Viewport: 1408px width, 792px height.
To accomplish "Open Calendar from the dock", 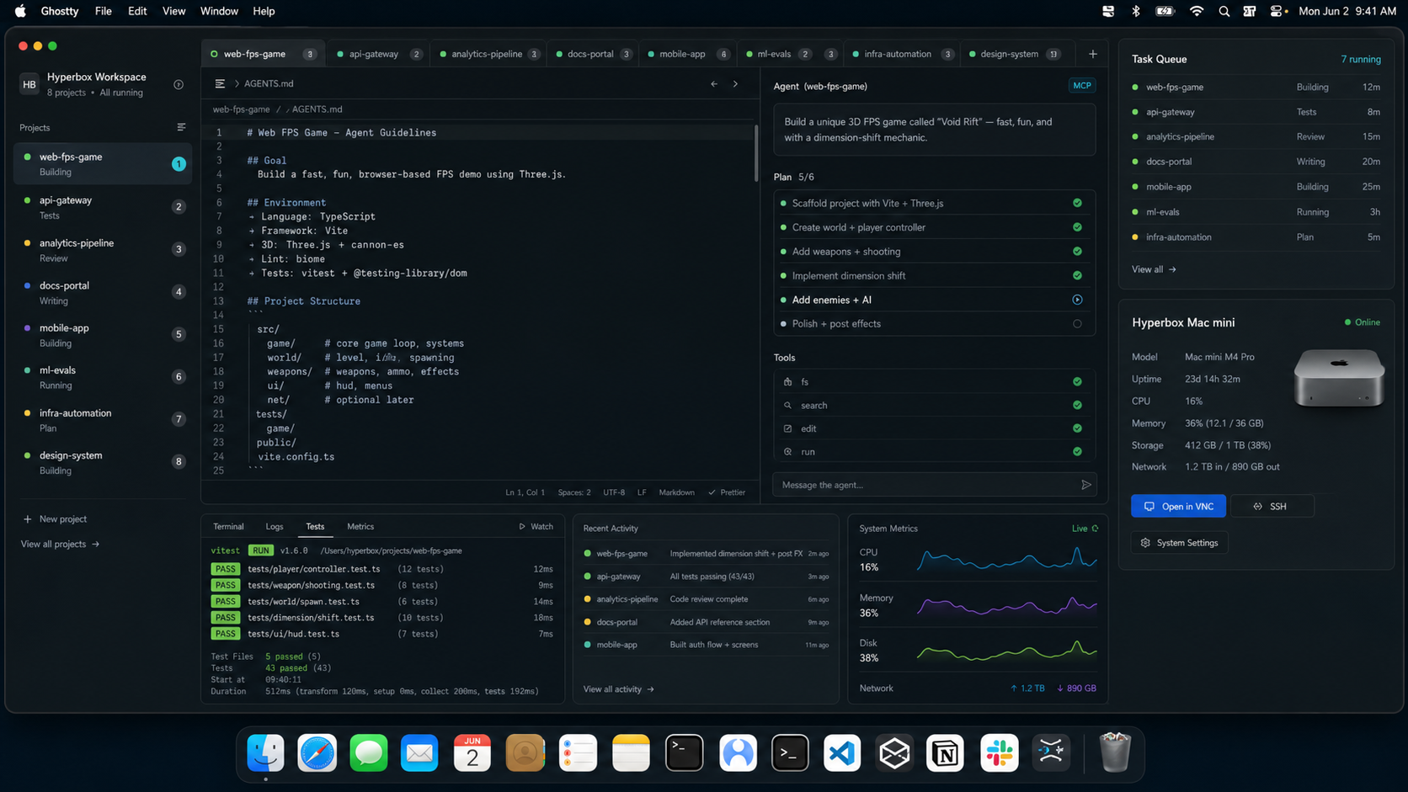I will pos(472,752).
